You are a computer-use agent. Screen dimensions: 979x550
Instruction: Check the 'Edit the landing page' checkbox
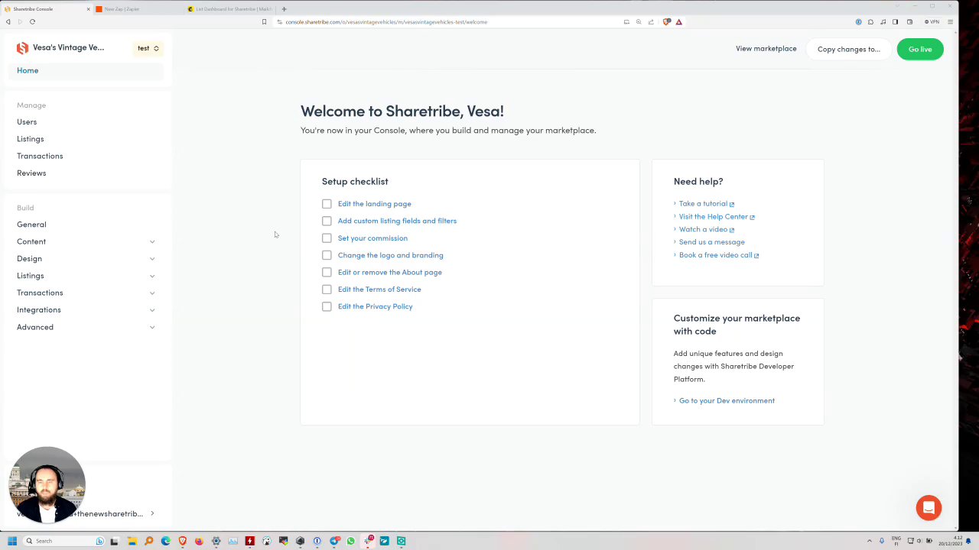(x=327, y=204)
